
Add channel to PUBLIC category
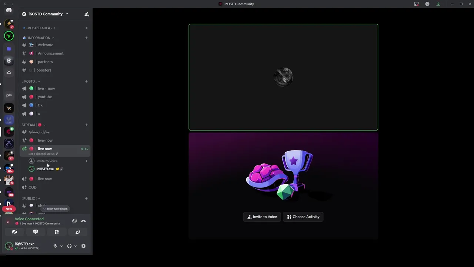pos(86,198)
